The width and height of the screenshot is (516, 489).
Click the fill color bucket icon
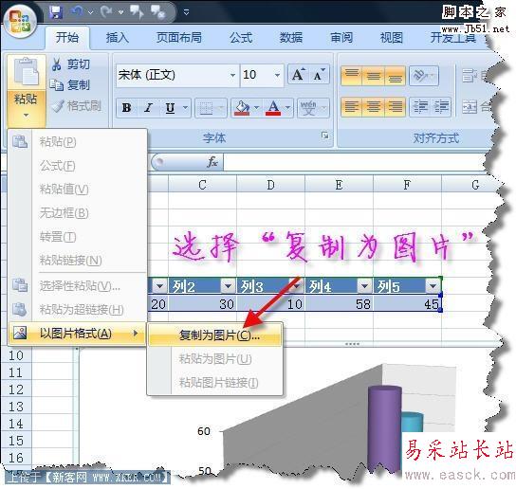pyautogui.click(x=242, y=107)
